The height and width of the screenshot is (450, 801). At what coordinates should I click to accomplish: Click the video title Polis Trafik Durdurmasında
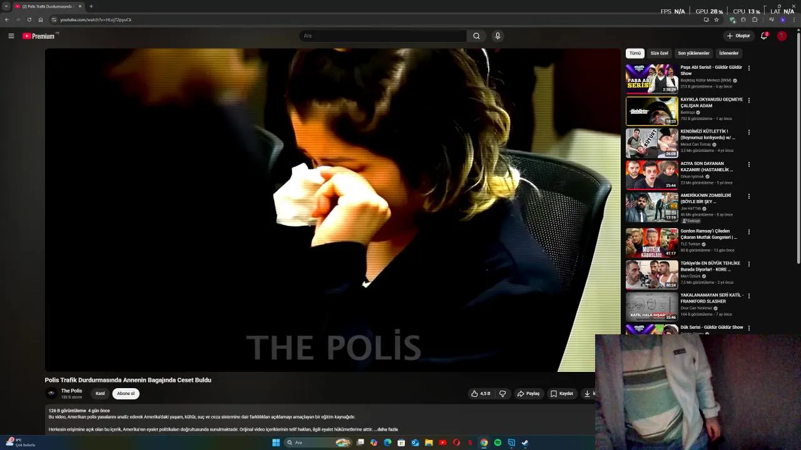click(x=128, y=380)
